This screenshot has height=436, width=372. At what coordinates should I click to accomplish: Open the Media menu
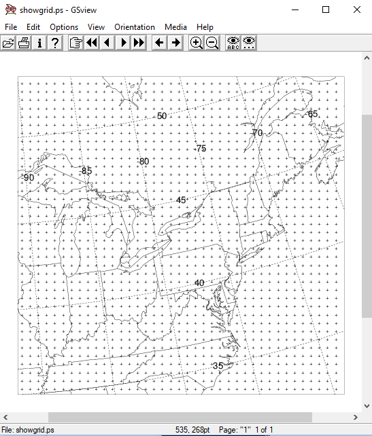(175, 27)
